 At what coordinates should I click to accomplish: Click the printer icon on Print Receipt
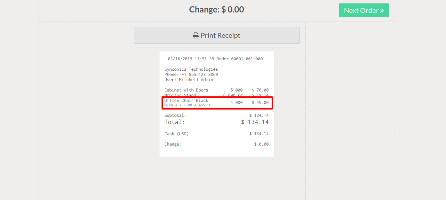coord(196,35)
